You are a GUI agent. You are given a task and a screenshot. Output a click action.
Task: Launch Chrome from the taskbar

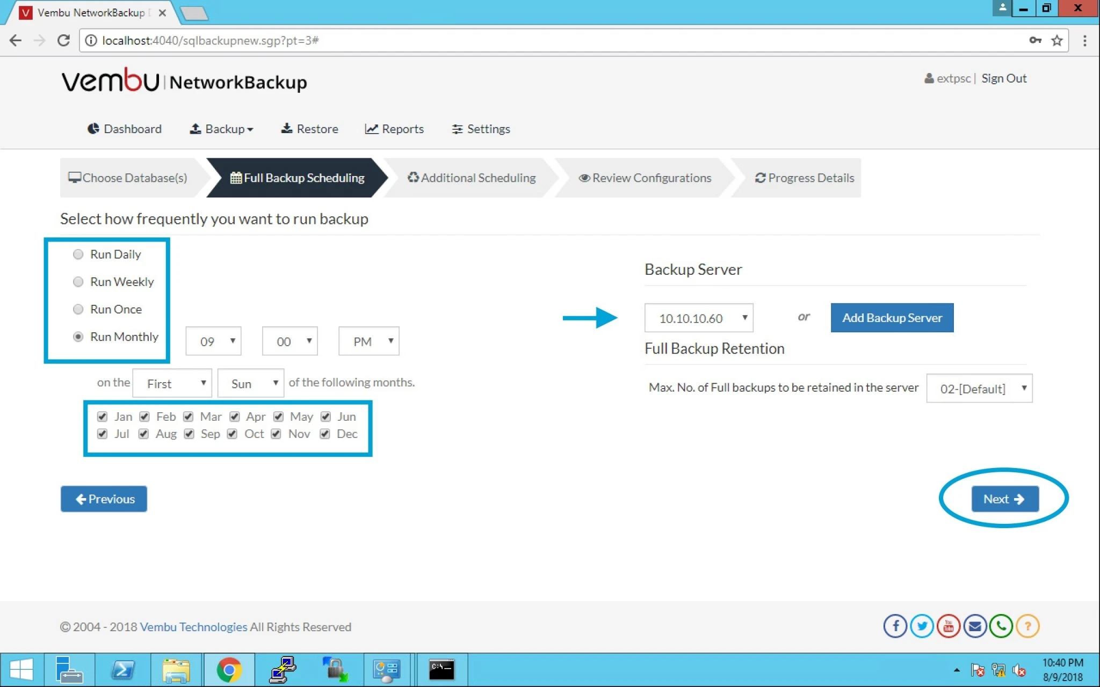[229, 670]
